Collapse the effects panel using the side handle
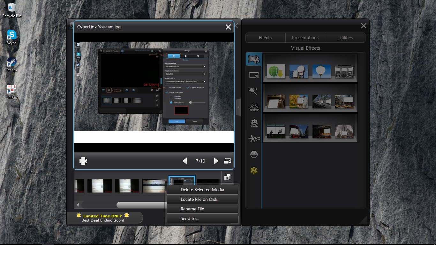The height and width of the screenshot is (277, 436). pyautogui.click(x=238, y=107)
